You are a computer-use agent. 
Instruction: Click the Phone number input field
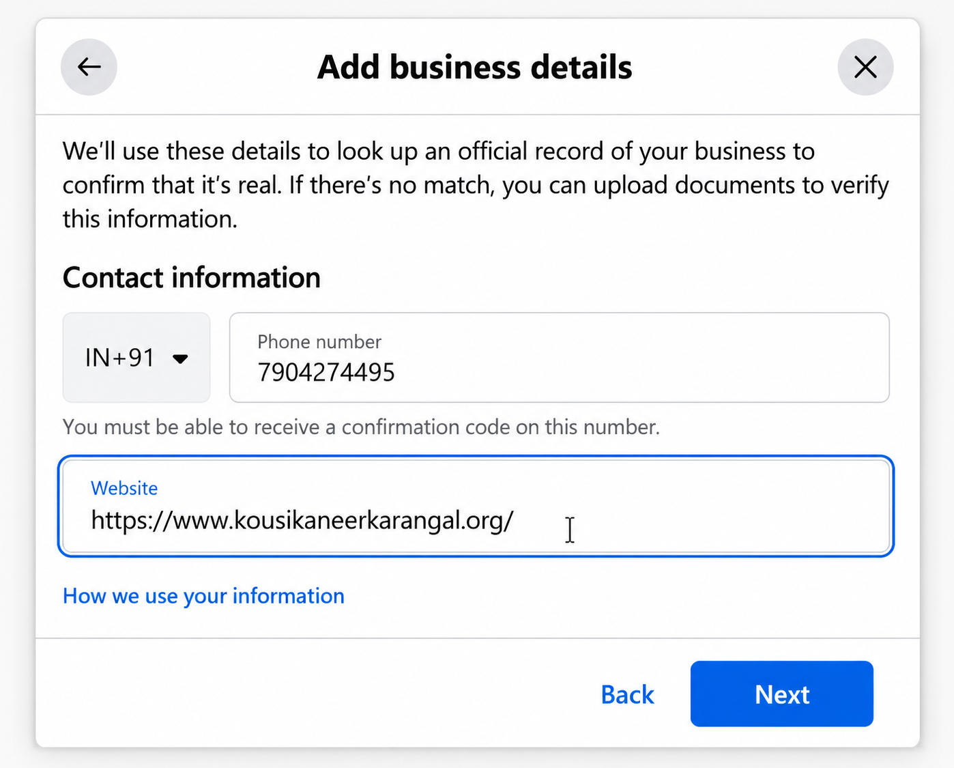(560, 358)
